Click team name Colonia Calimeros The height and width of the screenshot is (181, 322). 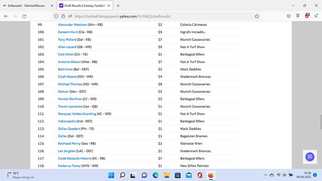pyautogui.click(x=194, y=25)
